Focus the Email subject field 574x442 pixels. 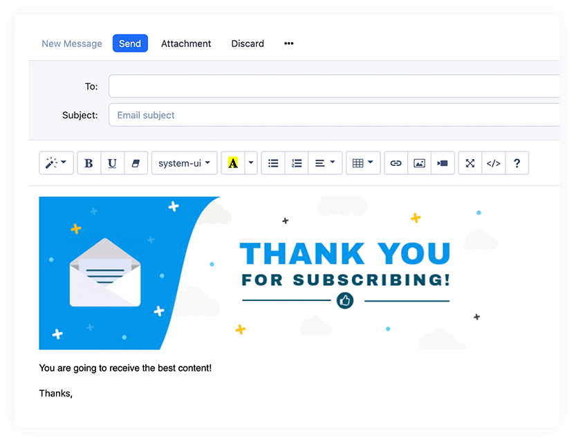pyautogui.click(x=334, y=115)
